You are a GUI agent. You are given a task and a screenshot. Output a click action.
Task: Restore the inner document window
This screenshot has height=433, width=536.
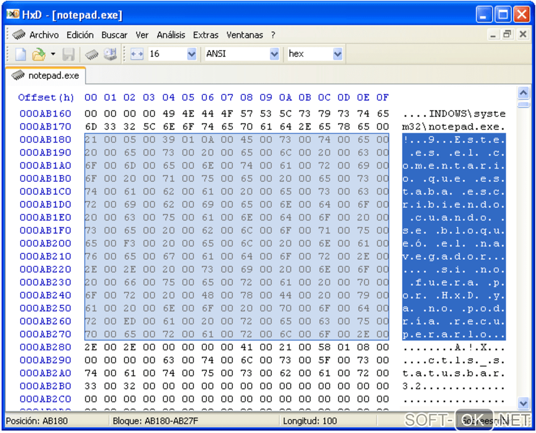(x=508, y=35)
